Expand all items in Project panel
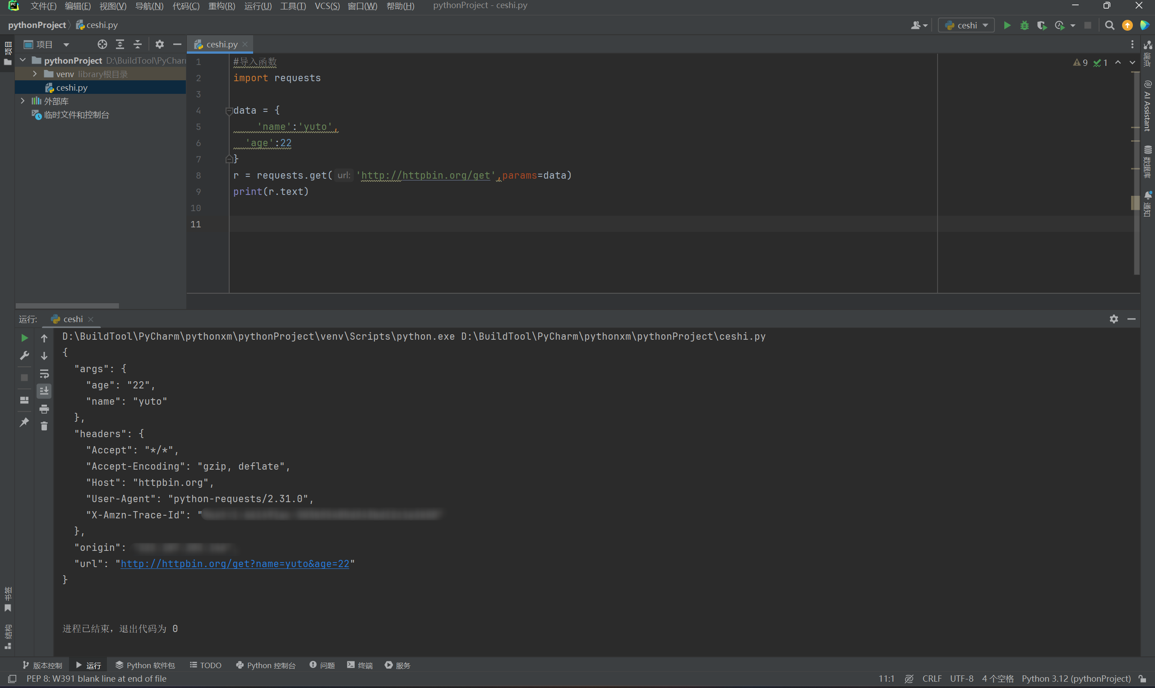This screenshot has width=1155, height=688. click(x=120, y=44)
